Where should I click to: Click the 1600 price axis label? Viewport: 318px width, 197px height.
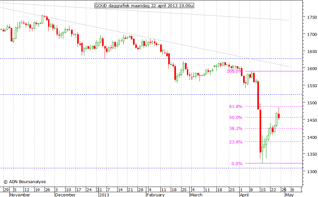pyautogui.click(x=312, y=68)
